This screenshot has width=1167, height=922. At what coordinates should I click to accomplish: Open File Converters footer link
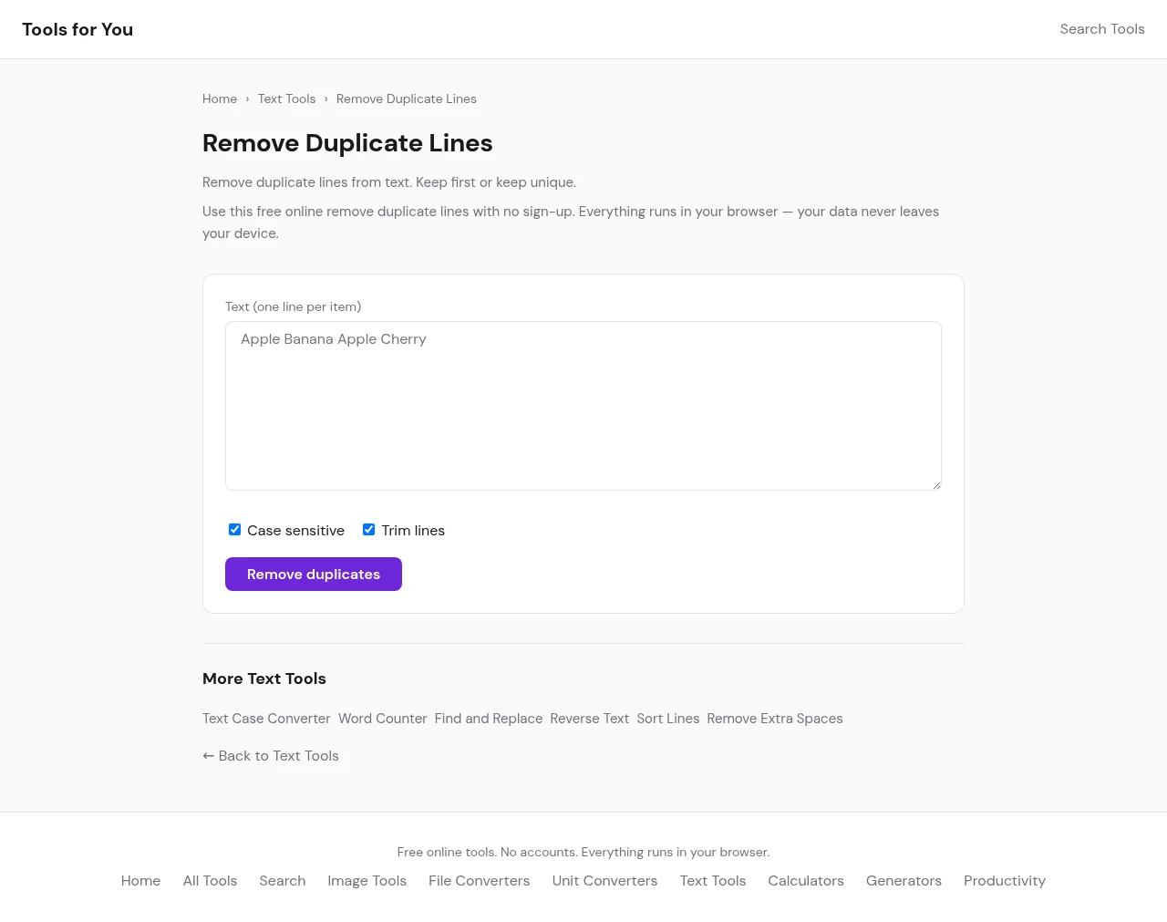479,881
